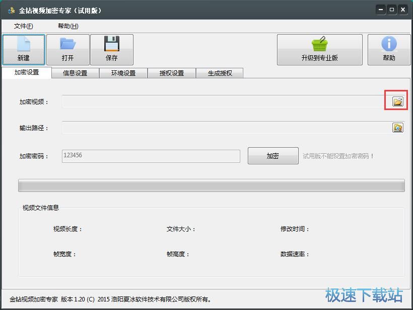Click the encryption progress bar
Viewport: 413px width, 310px height.
click(x=211, y=185)
